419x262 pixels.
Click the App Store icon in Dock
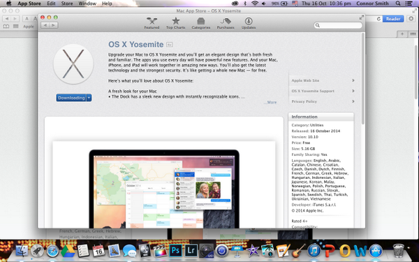(376, 251)
